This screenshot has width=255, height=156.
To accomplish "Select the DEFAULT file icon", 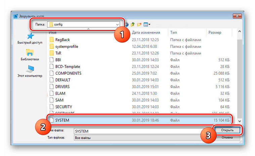I will [51, 80].
